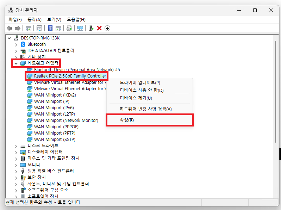Scan for hardware changes monitor icon

[x=80, y=28]
